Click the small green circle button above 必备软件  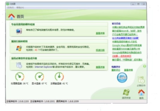tap(144, 66)
